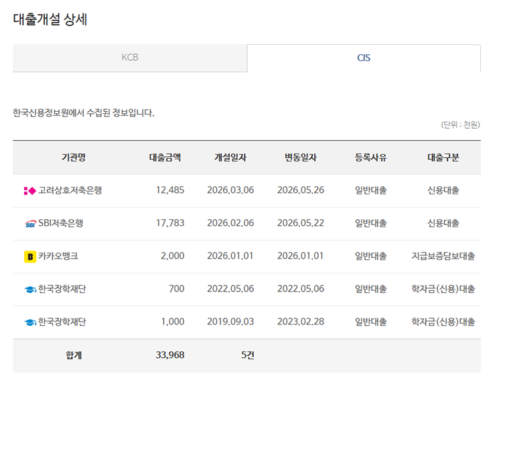This screenshot has width=515, height=459.
Task: Click the 한국장학재단 icon in 1,000 row
Action: point(30,322)
